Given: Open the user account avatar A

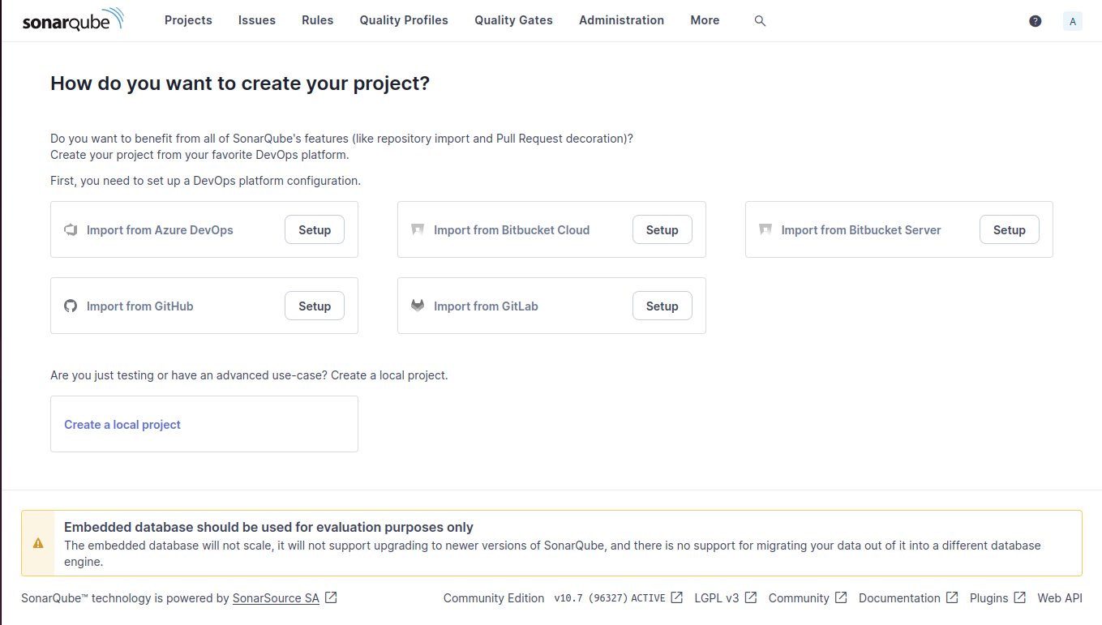Looking at the screenshot, I should click(x=1073, y=21).
